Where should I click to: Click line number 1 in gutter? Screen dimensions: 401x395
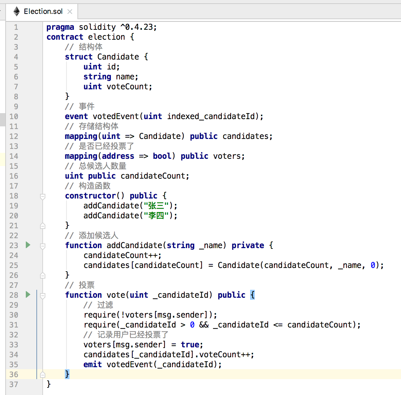tap(16, 27)
